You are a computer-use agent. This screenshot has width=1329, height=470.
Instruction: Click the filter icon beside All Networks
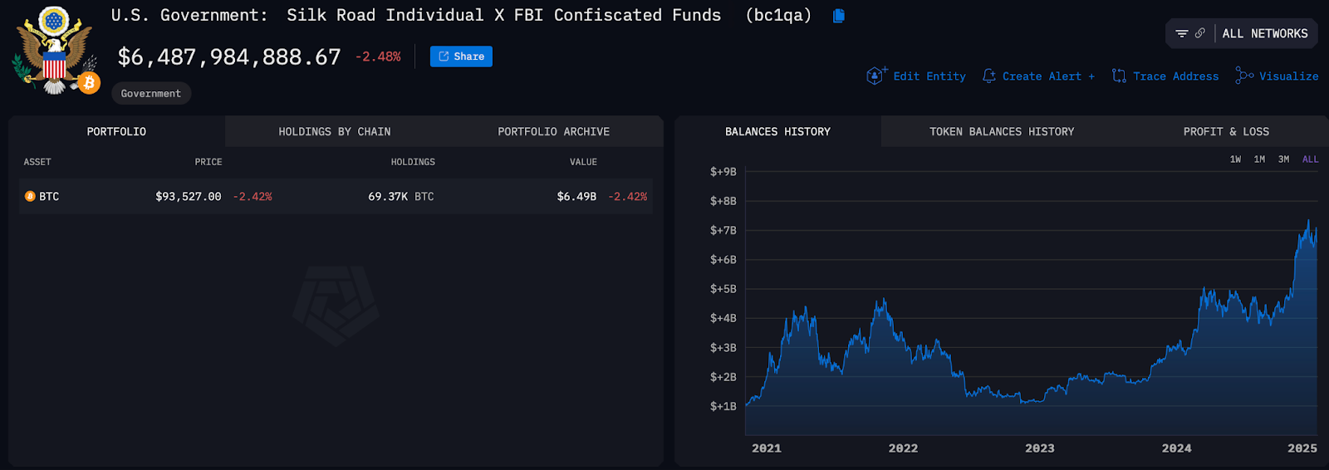pyautogui.click(x=1181, y=33)
